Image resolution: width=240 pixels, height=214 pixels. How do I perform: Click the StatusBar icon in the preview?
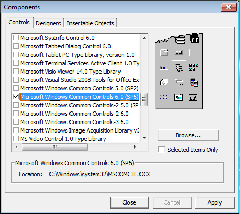194,53
